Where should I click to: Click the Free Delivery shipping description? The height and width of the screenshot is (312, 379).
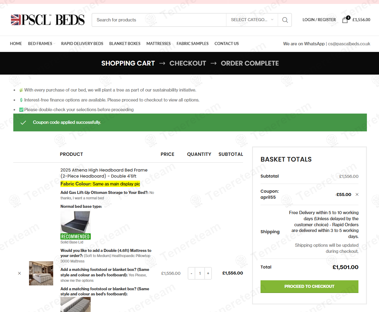point(324,224)
